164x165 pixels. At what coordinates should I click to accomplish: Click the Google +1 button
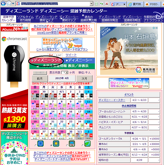51,55
